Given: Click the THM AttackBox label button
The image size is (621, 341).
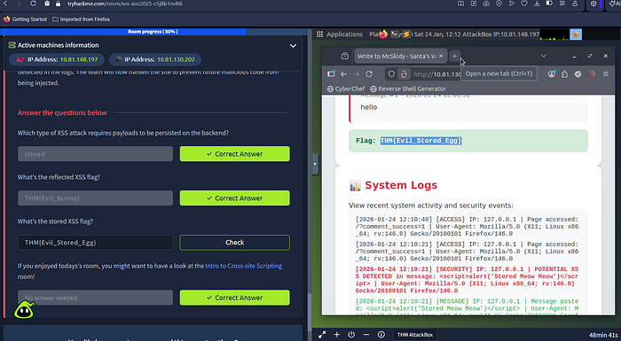Looking at the screenshot, I should tap(415, 335).
